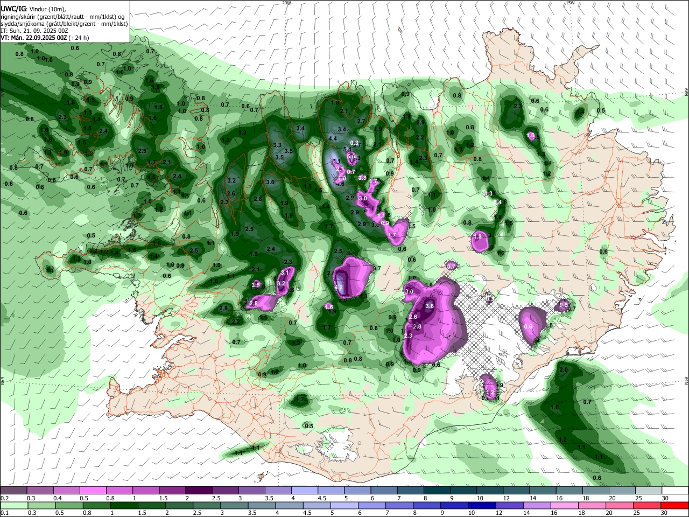Click the light lavender swatch labeled 4 in the upper legend row

click(x=305, y=491)
